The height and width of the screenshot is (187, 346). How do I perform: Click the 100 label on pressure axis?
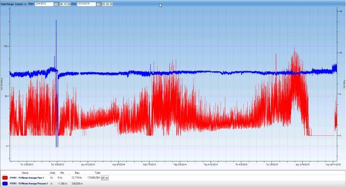pos(6,46)
